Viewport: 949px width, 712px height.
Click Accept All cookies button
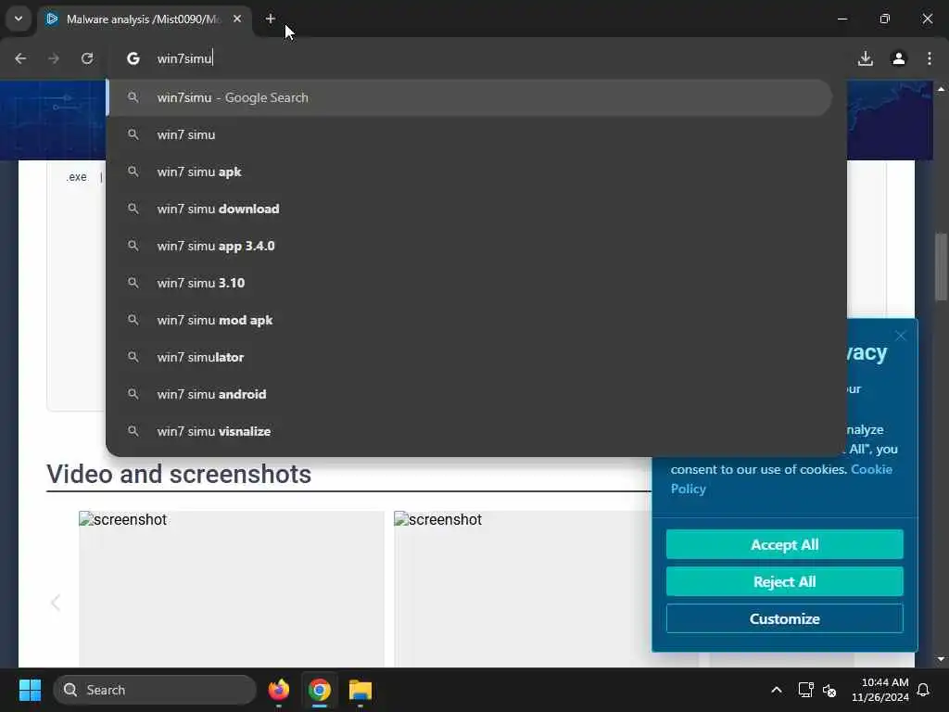point(784,544)
